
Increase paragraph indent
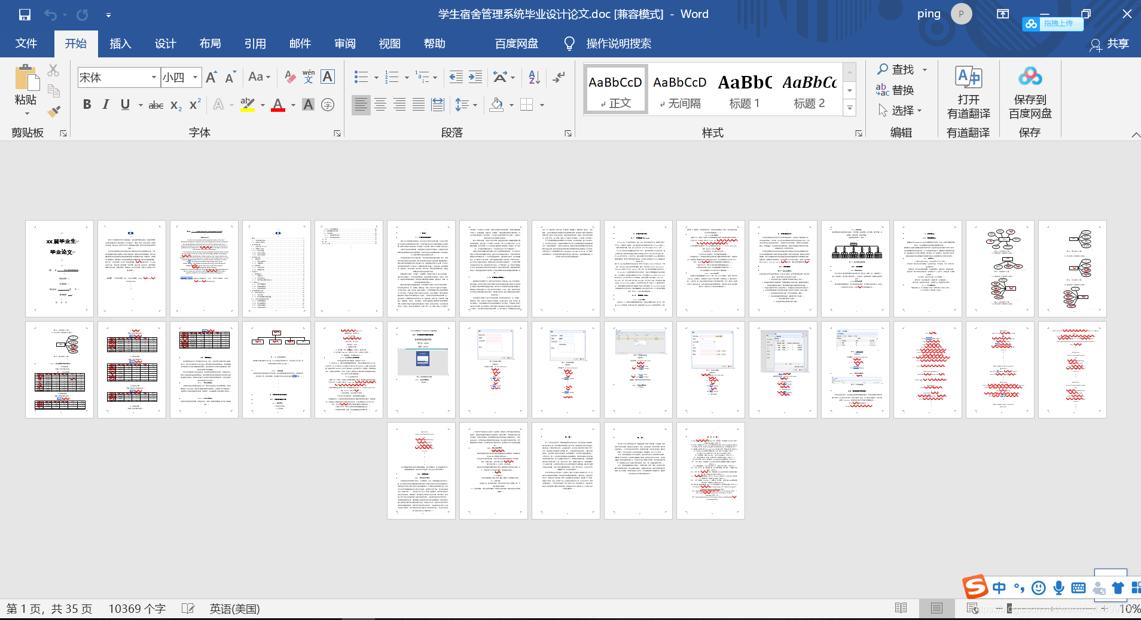pyautogui.click(x=475, y=77)
